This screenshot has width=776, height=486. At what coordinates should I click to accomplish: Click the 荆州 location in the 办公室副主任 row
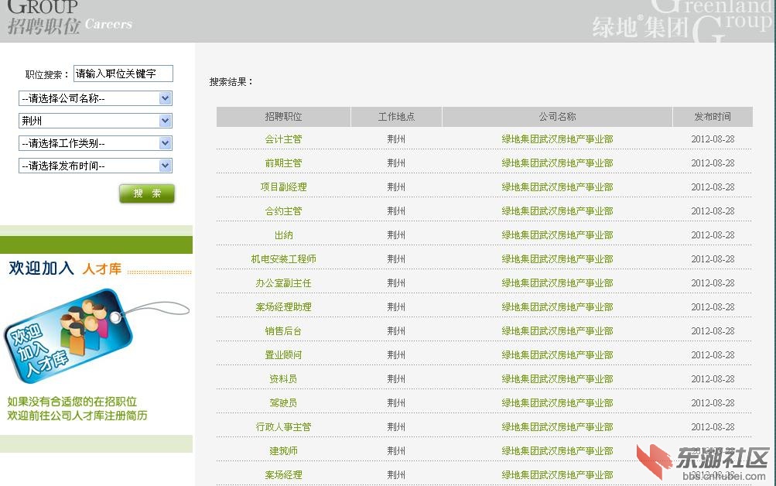pos(396,283)
